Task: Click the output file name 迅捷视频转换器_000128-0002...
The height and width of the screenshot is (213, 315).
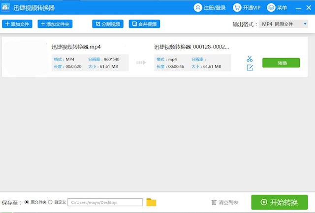Action: [191, 47]
